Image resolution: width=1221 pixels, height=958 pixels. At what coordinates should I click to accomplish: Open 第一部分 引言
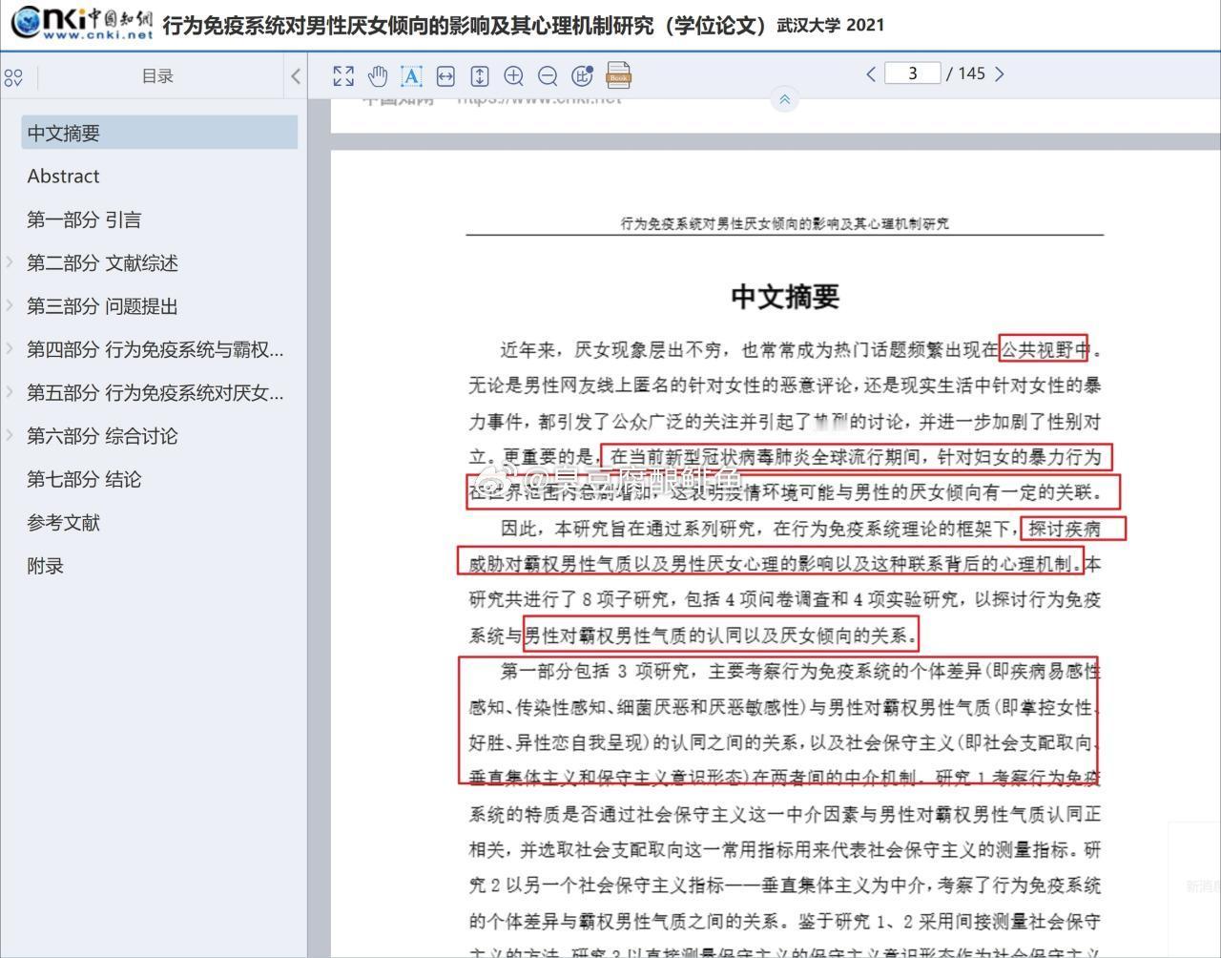coord(84,219)
